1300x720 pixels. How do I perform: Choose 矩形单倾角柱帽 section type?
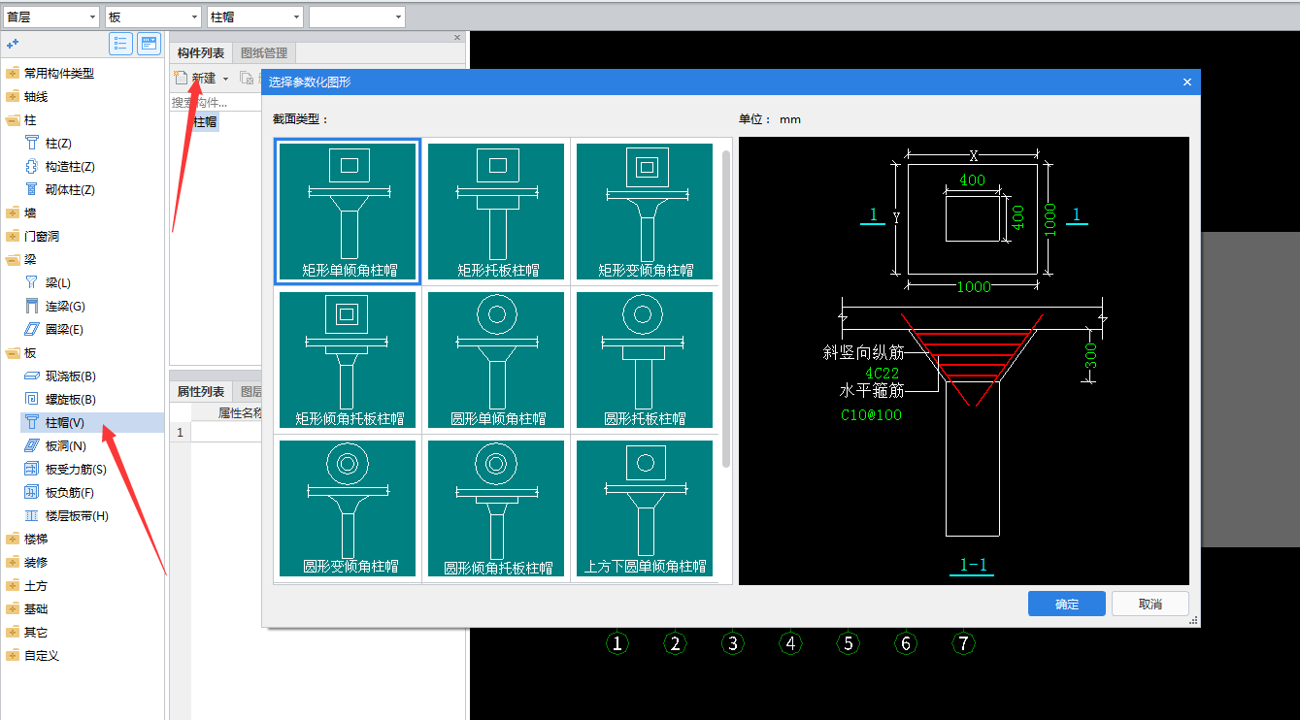[348, 212]
